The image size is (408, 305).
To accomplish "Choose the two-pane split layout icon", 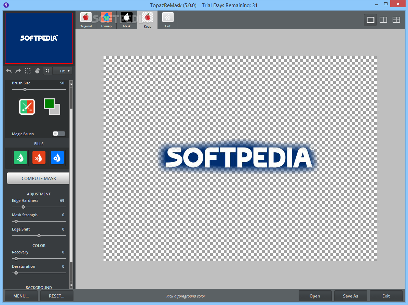I will tap(383, 20).
